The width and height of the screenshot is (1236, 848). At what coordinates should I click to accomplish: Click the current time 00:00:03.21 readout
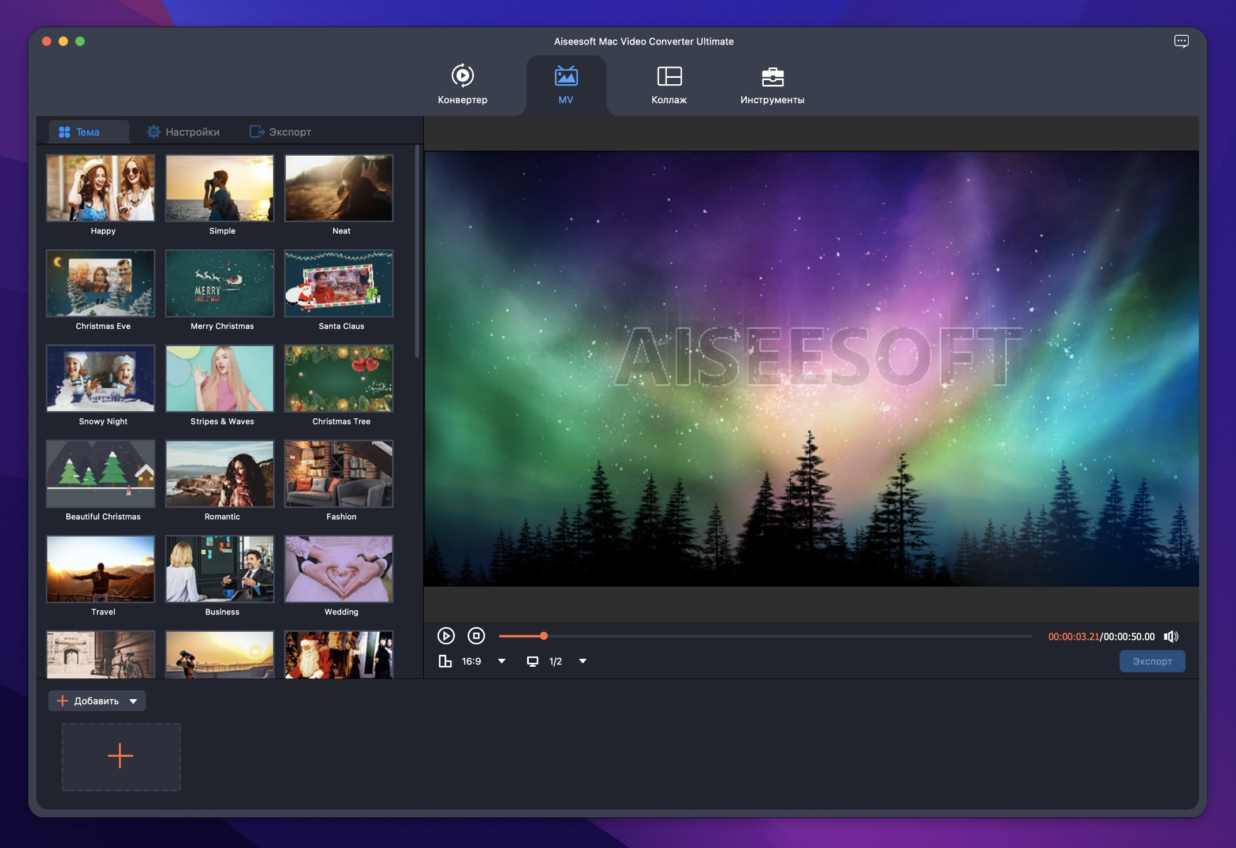tap(1073, 636)
